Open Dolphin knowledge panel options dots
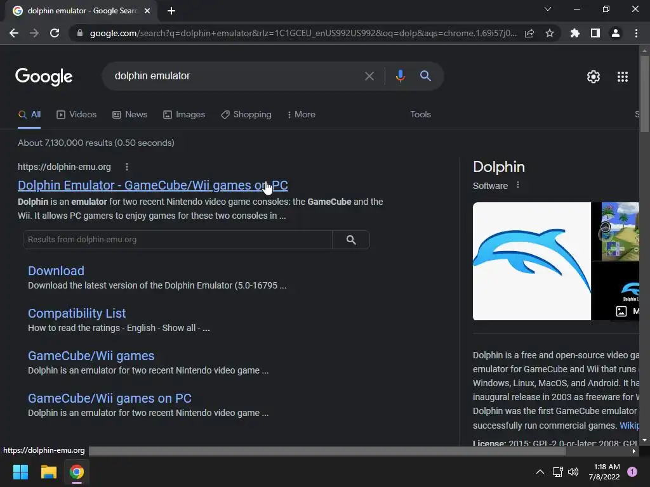 [518, 185]
